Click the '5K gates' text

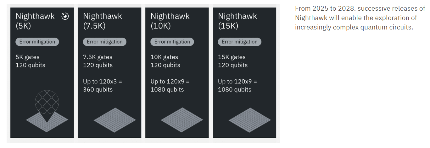pyautogui.click(x=27, y=57)
